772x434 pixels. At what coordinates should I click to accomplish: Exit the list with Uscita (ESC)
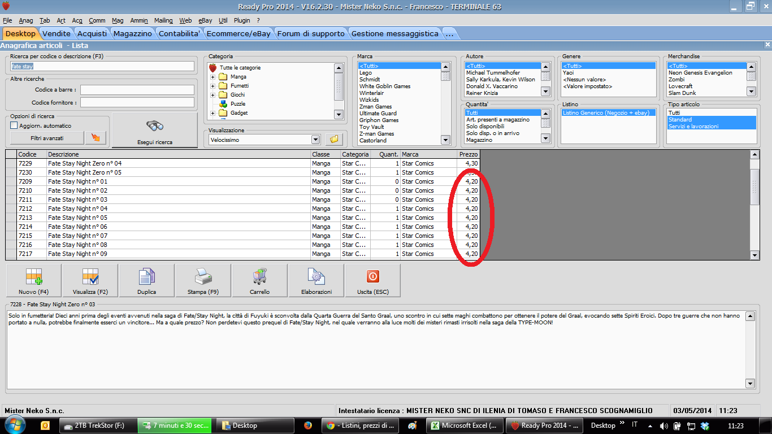click(x=373, y=280)
